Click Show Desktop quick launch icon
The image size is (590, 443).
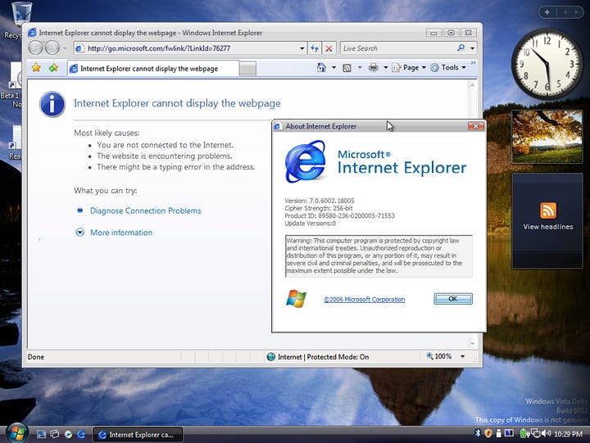point(42,434)
